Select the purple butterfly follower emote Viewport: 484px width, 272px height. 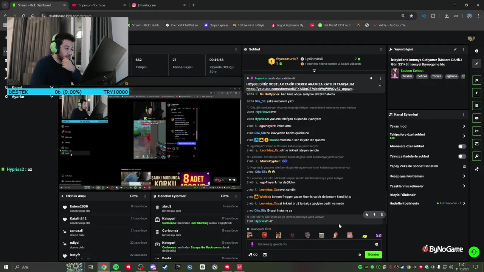[x=379, y=236]
